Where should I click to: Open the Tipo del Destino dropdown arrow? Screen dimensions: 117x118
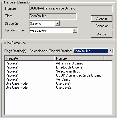111,51
